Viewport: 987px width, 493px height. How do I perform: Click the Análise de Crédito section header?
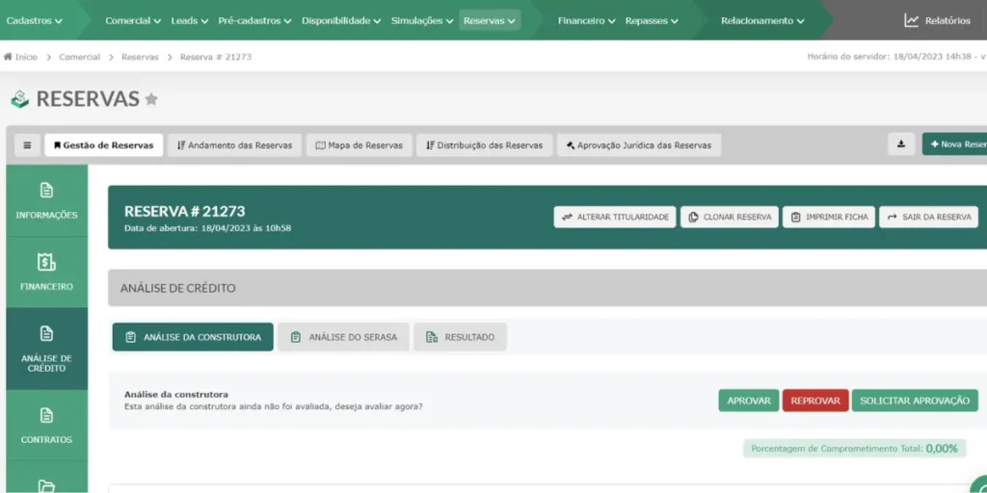pyautogui.click(x=547, y=288)
